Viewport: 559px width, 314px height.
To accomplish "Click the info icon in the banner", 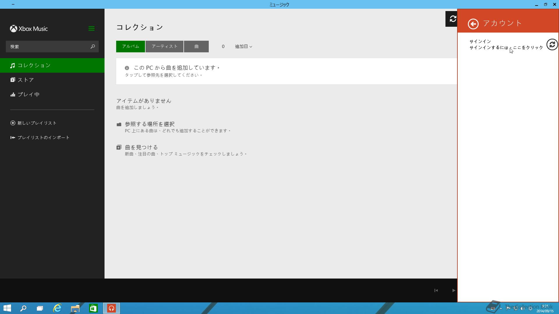I will click(x=127, y=68).
